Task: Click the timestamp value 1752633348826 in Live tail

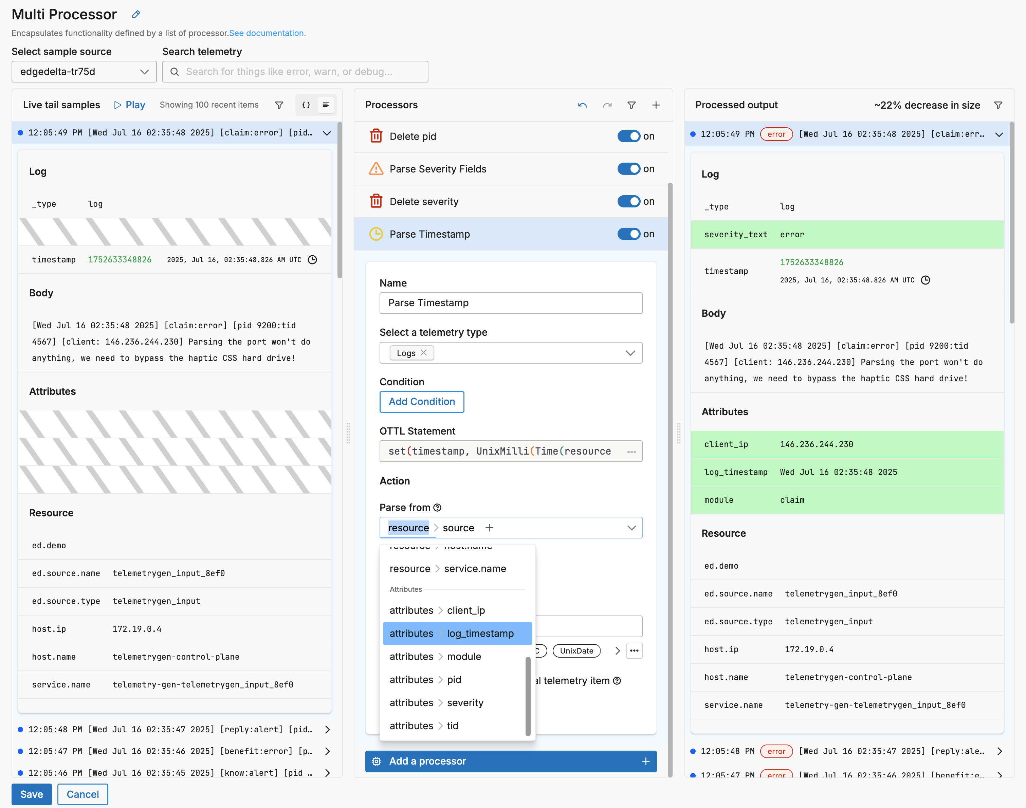Action: [120, 260]
